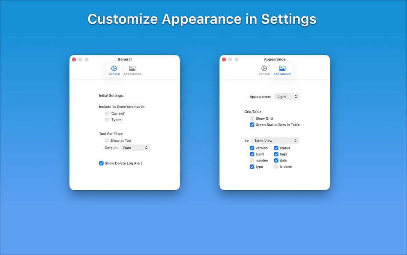Enable 'Types' under Include Is Done/Archive
Screen dimensions: 407x255
[x=106, y=119]
